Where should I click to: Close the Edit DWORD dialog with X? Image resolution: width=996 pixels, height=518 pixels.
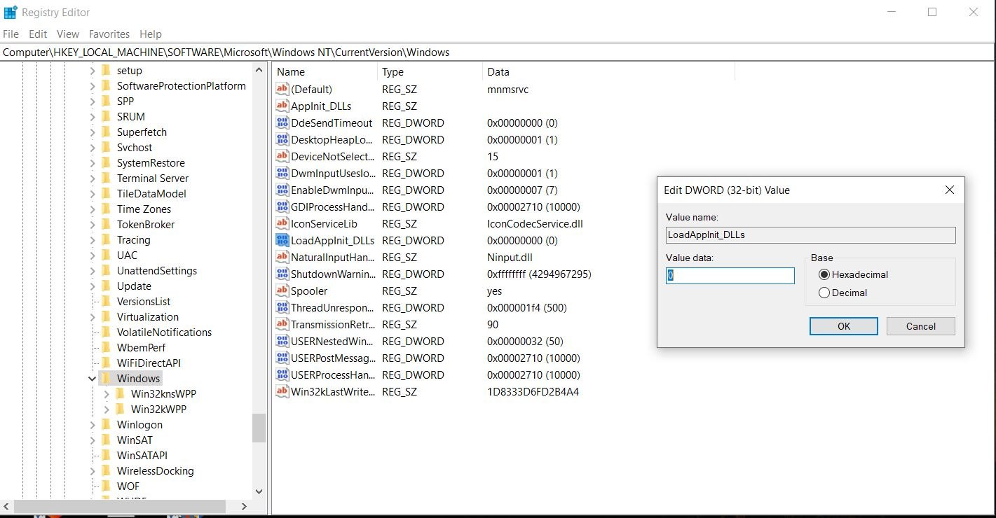tap(950, 190)
